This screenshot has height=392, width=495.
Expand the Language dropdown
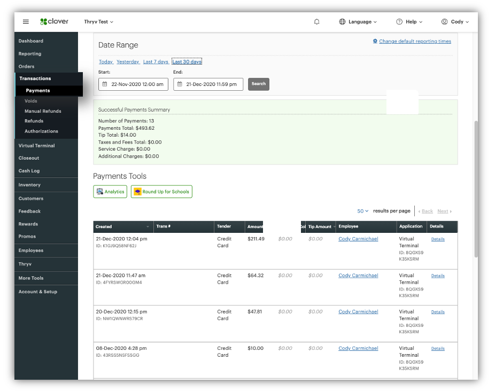pos(362,22)
